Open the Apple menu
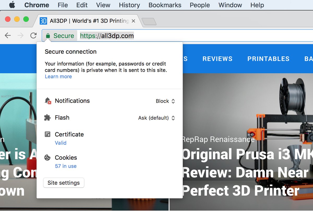Viewport: 313px width, 222px height. pyautogui.click(x=12, y=5)
